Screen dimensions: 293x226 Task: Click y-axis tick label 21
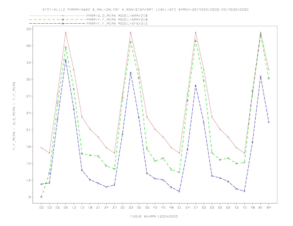[x=28, y=130]
